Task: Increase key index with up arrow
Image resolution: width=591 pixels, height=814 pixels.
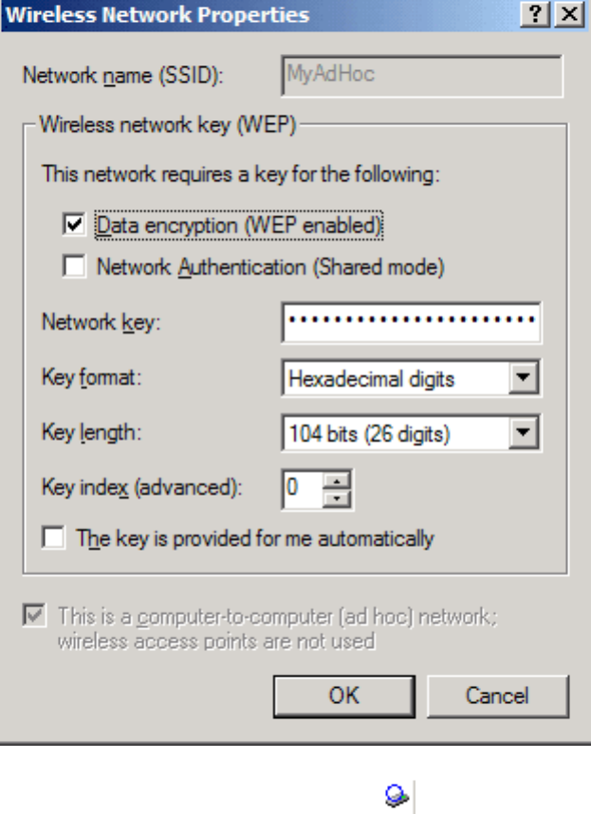Action: (x=337, y=481)
